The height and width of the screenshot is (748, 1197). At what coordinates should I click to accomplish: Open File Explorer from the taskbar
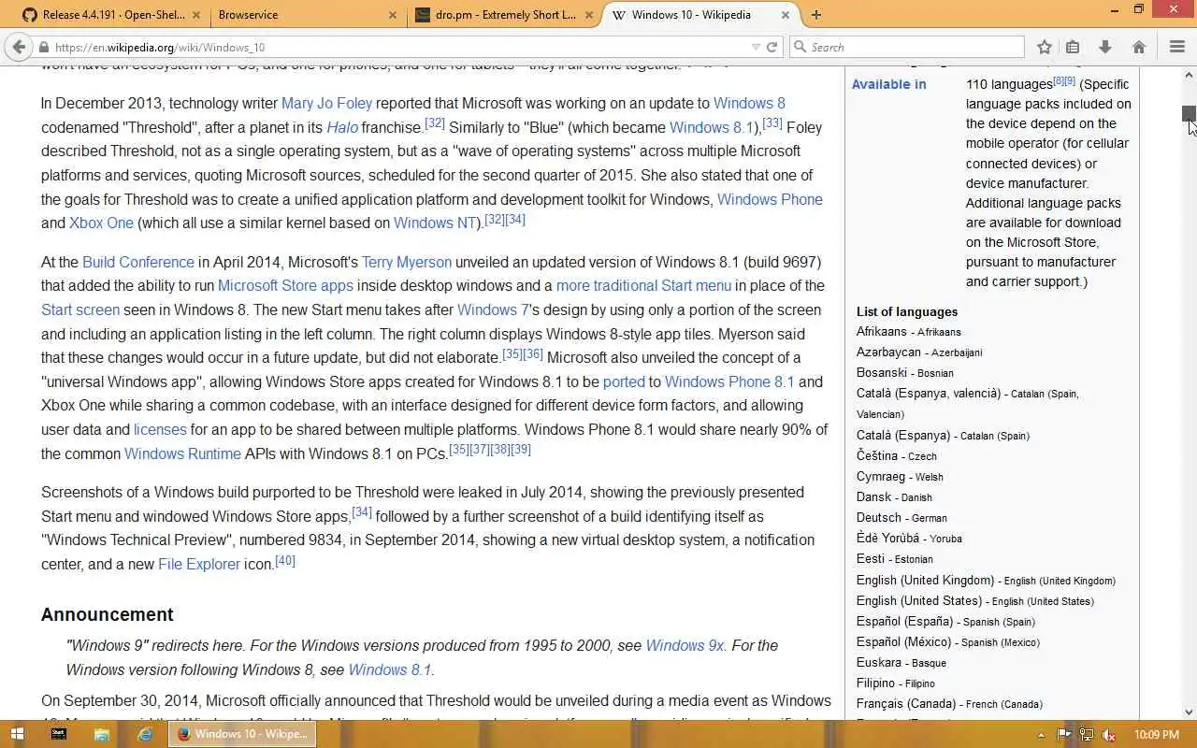coord(101,734)
